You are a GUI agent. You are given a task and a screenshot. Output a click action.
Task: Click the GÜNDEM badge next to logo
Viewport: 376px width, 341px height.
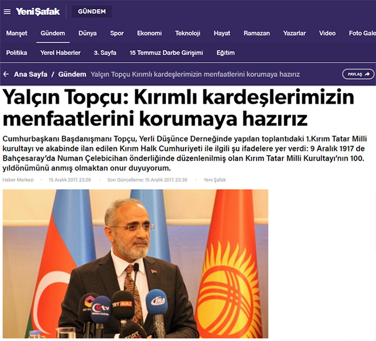(92, 11)
